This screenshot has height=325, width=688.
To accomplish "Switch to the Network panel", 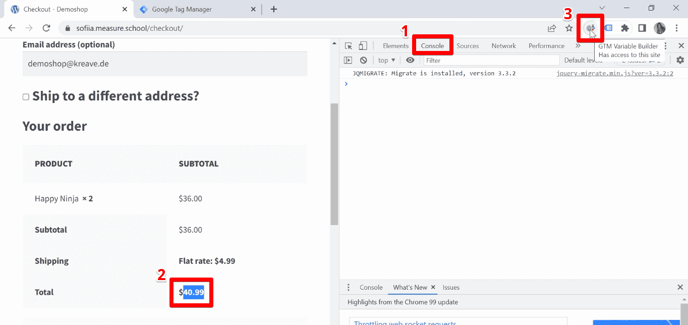I will tap(503, 45).
